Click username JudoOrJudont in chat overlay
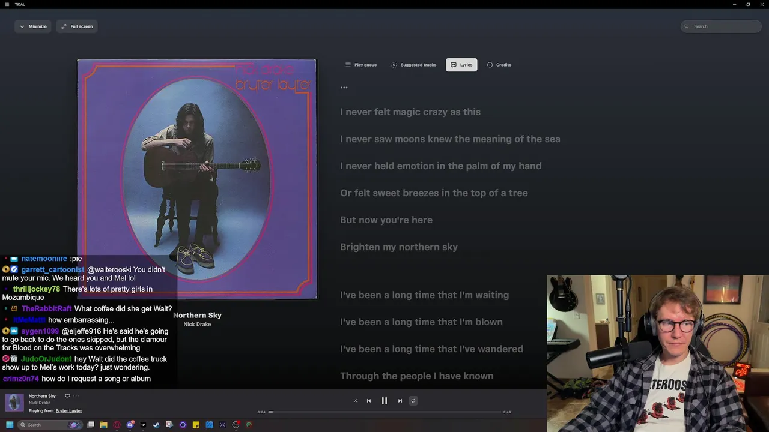This screenshot has width=769, height=432. [x=46, y=359]
